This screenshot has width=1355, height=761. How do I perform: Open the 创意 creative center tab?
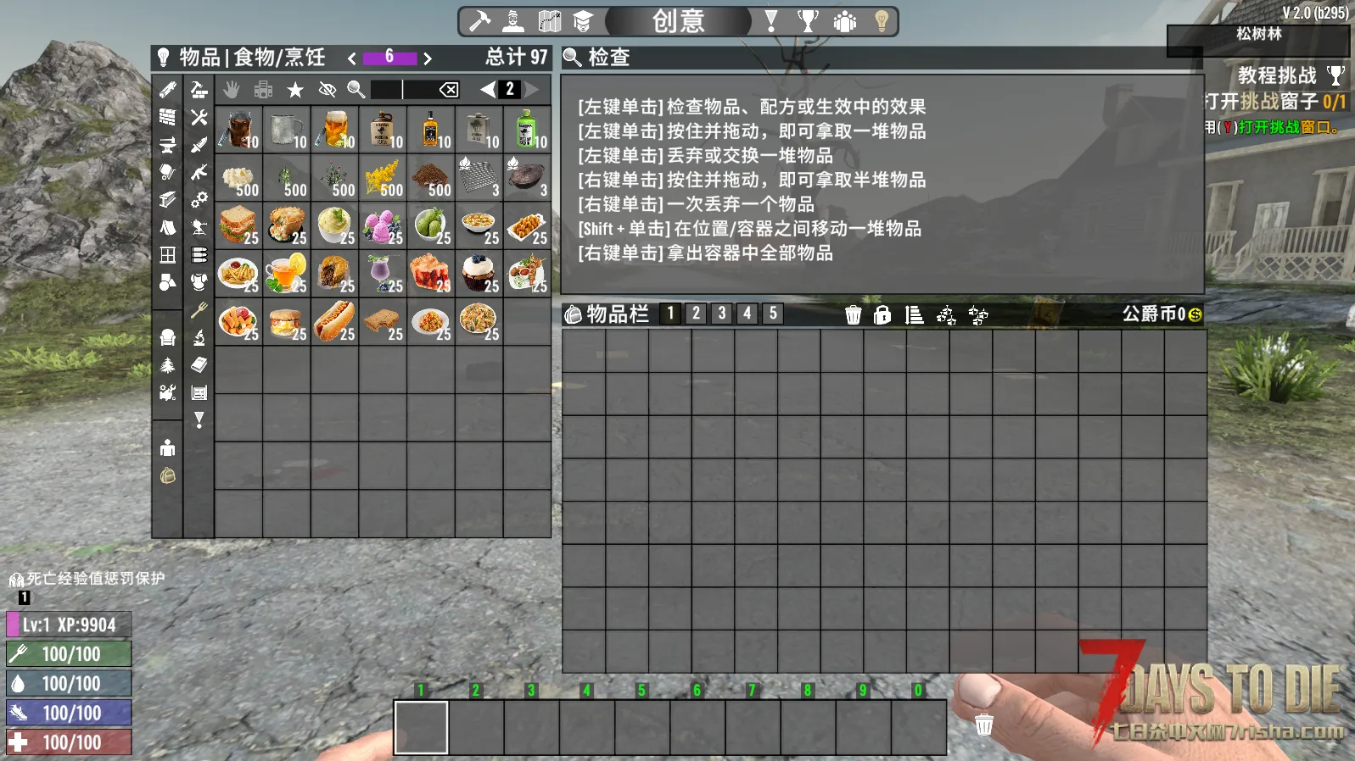pyautogui.click(x=678, y=21)
